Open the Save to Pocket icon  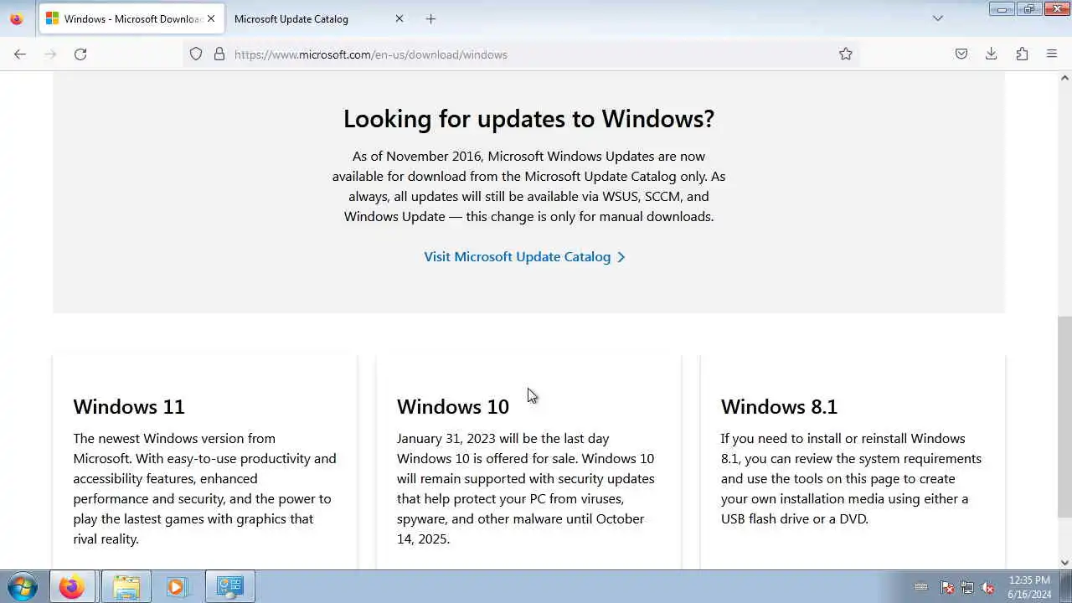[961, 54]
